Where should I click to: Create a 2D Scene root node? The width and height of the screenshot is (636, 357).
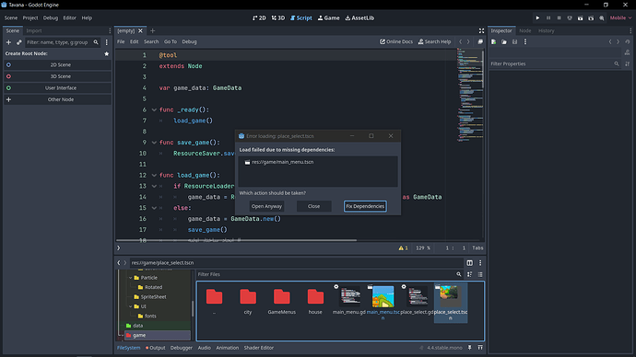57,64
